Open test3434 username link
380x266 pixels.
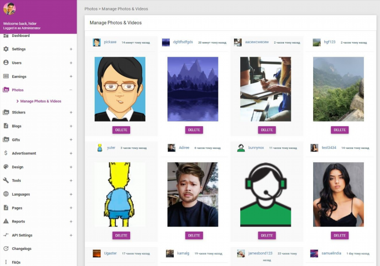[x=329, y=147]
